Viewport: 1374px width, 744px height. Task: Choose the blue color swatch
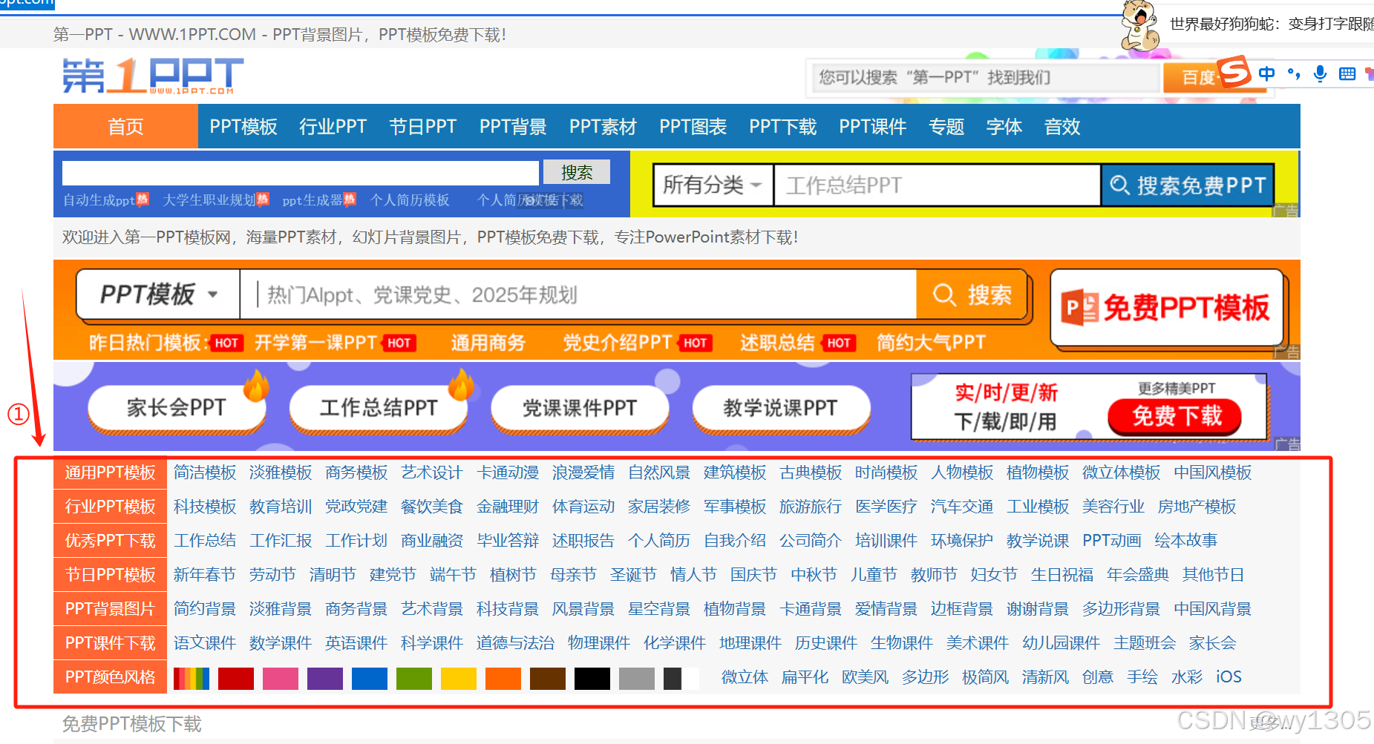pyautogui.click(x=370, y=678)
